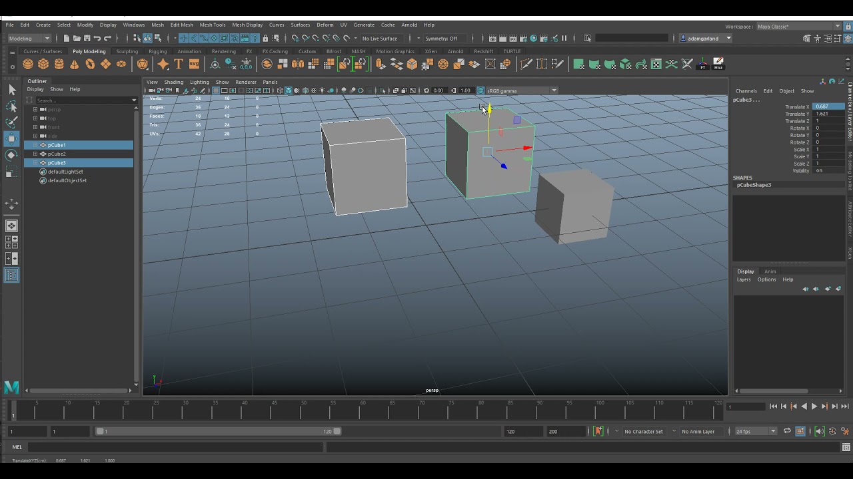This screenshot has height=479, width=853.
Task: Open the Workspace Maya Classic dropdown
Action: [798, 27]
